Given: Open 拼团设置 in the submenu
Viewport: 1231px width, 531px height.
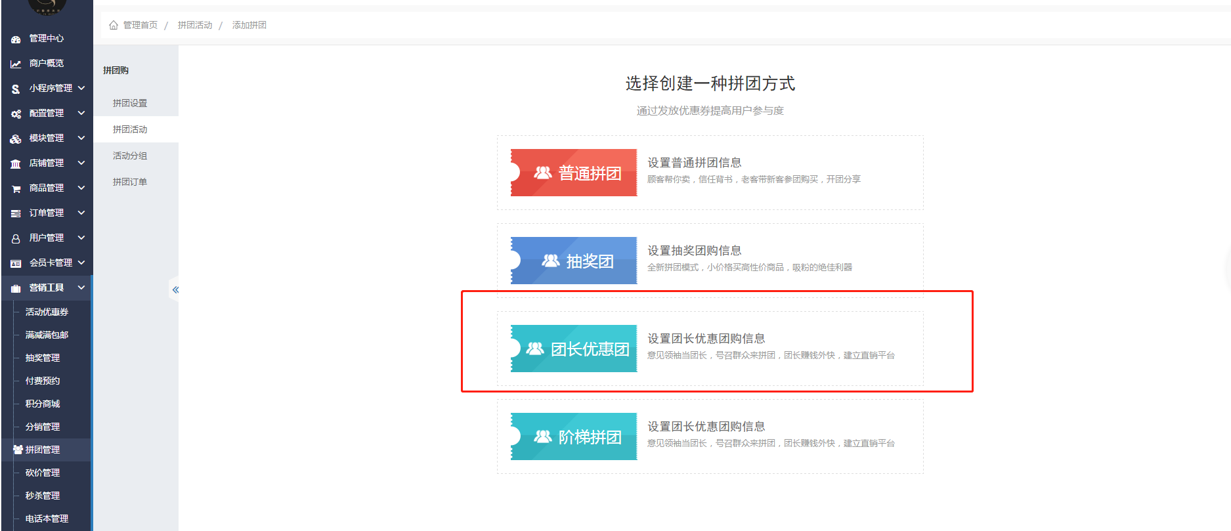Looking at the screenshot, I should pos(130,103).
